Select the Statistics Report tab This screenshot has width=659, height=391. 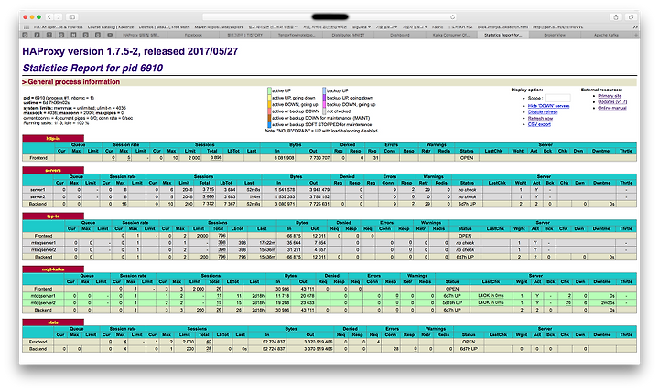pos(503,35)
